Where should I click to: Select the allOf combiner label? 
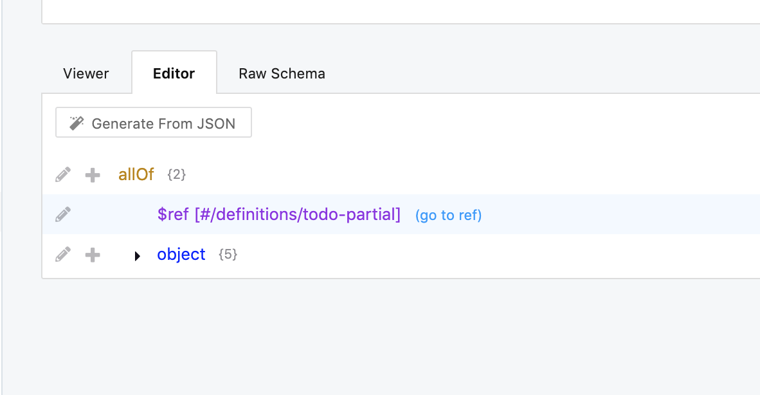[x=136, y=174]
